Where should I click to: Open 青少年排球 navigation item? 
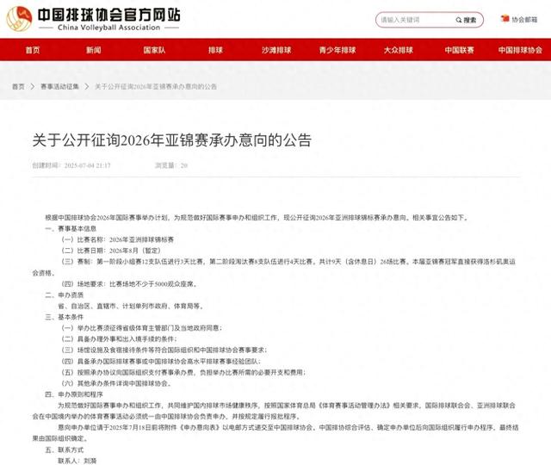click(x=336, y=50)
